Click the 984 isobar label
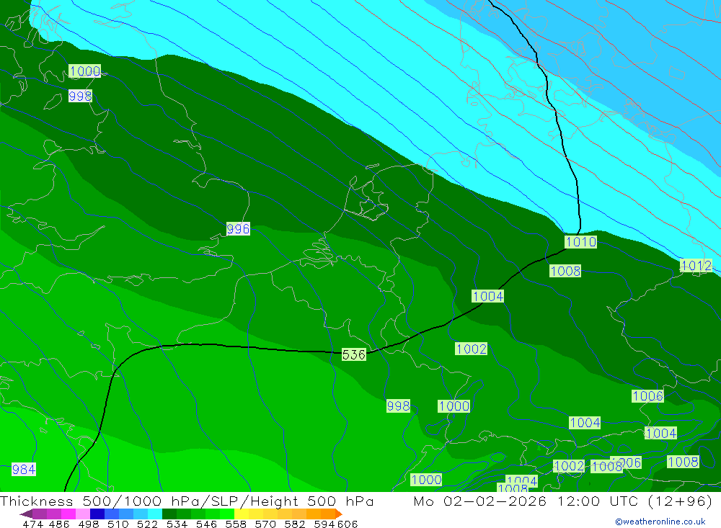The width and height of the screenshot is (721, 528). (x=24, y=469)
